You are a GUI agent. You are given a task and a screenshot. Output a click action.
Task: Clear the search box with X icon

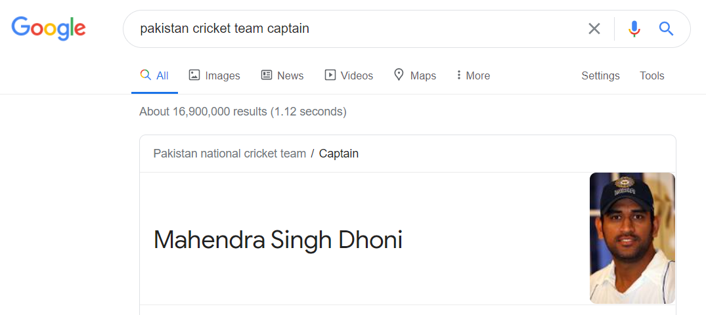[594, 29]
